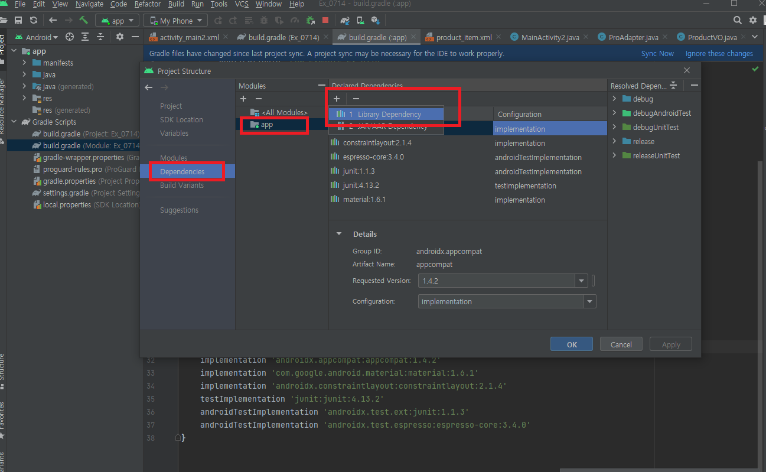Open the My Phone device dropdown
Screen dimensions: 766x472
[175, 21]
